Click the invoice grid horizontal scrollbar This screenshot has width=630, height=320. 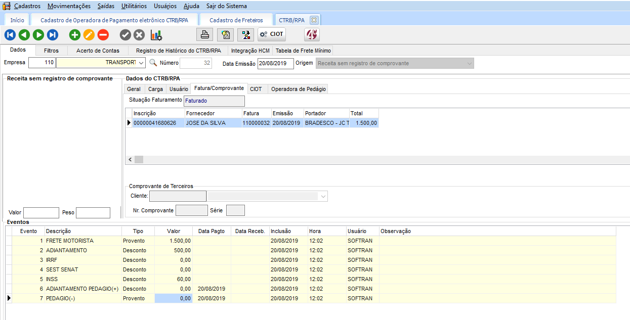click(x=354, y=159)
